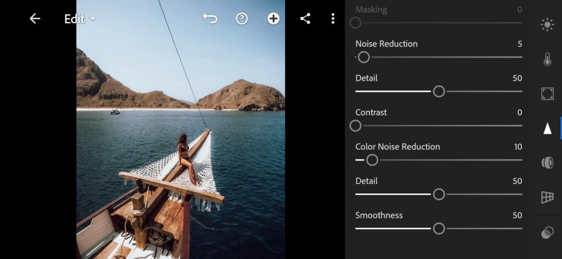
Task: Open the Profiles overlapping circles icon
Action: [x=547, y=233]
